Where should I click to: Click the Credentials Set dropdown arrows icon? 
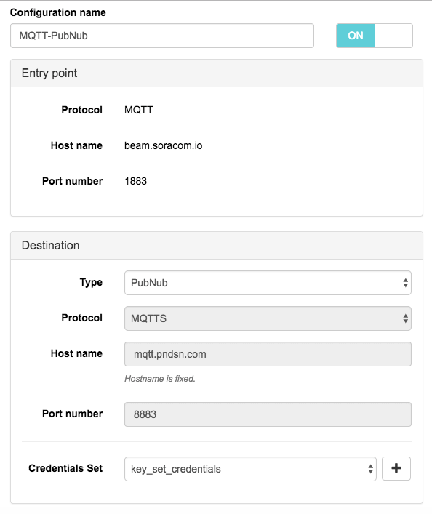point(370,469)
